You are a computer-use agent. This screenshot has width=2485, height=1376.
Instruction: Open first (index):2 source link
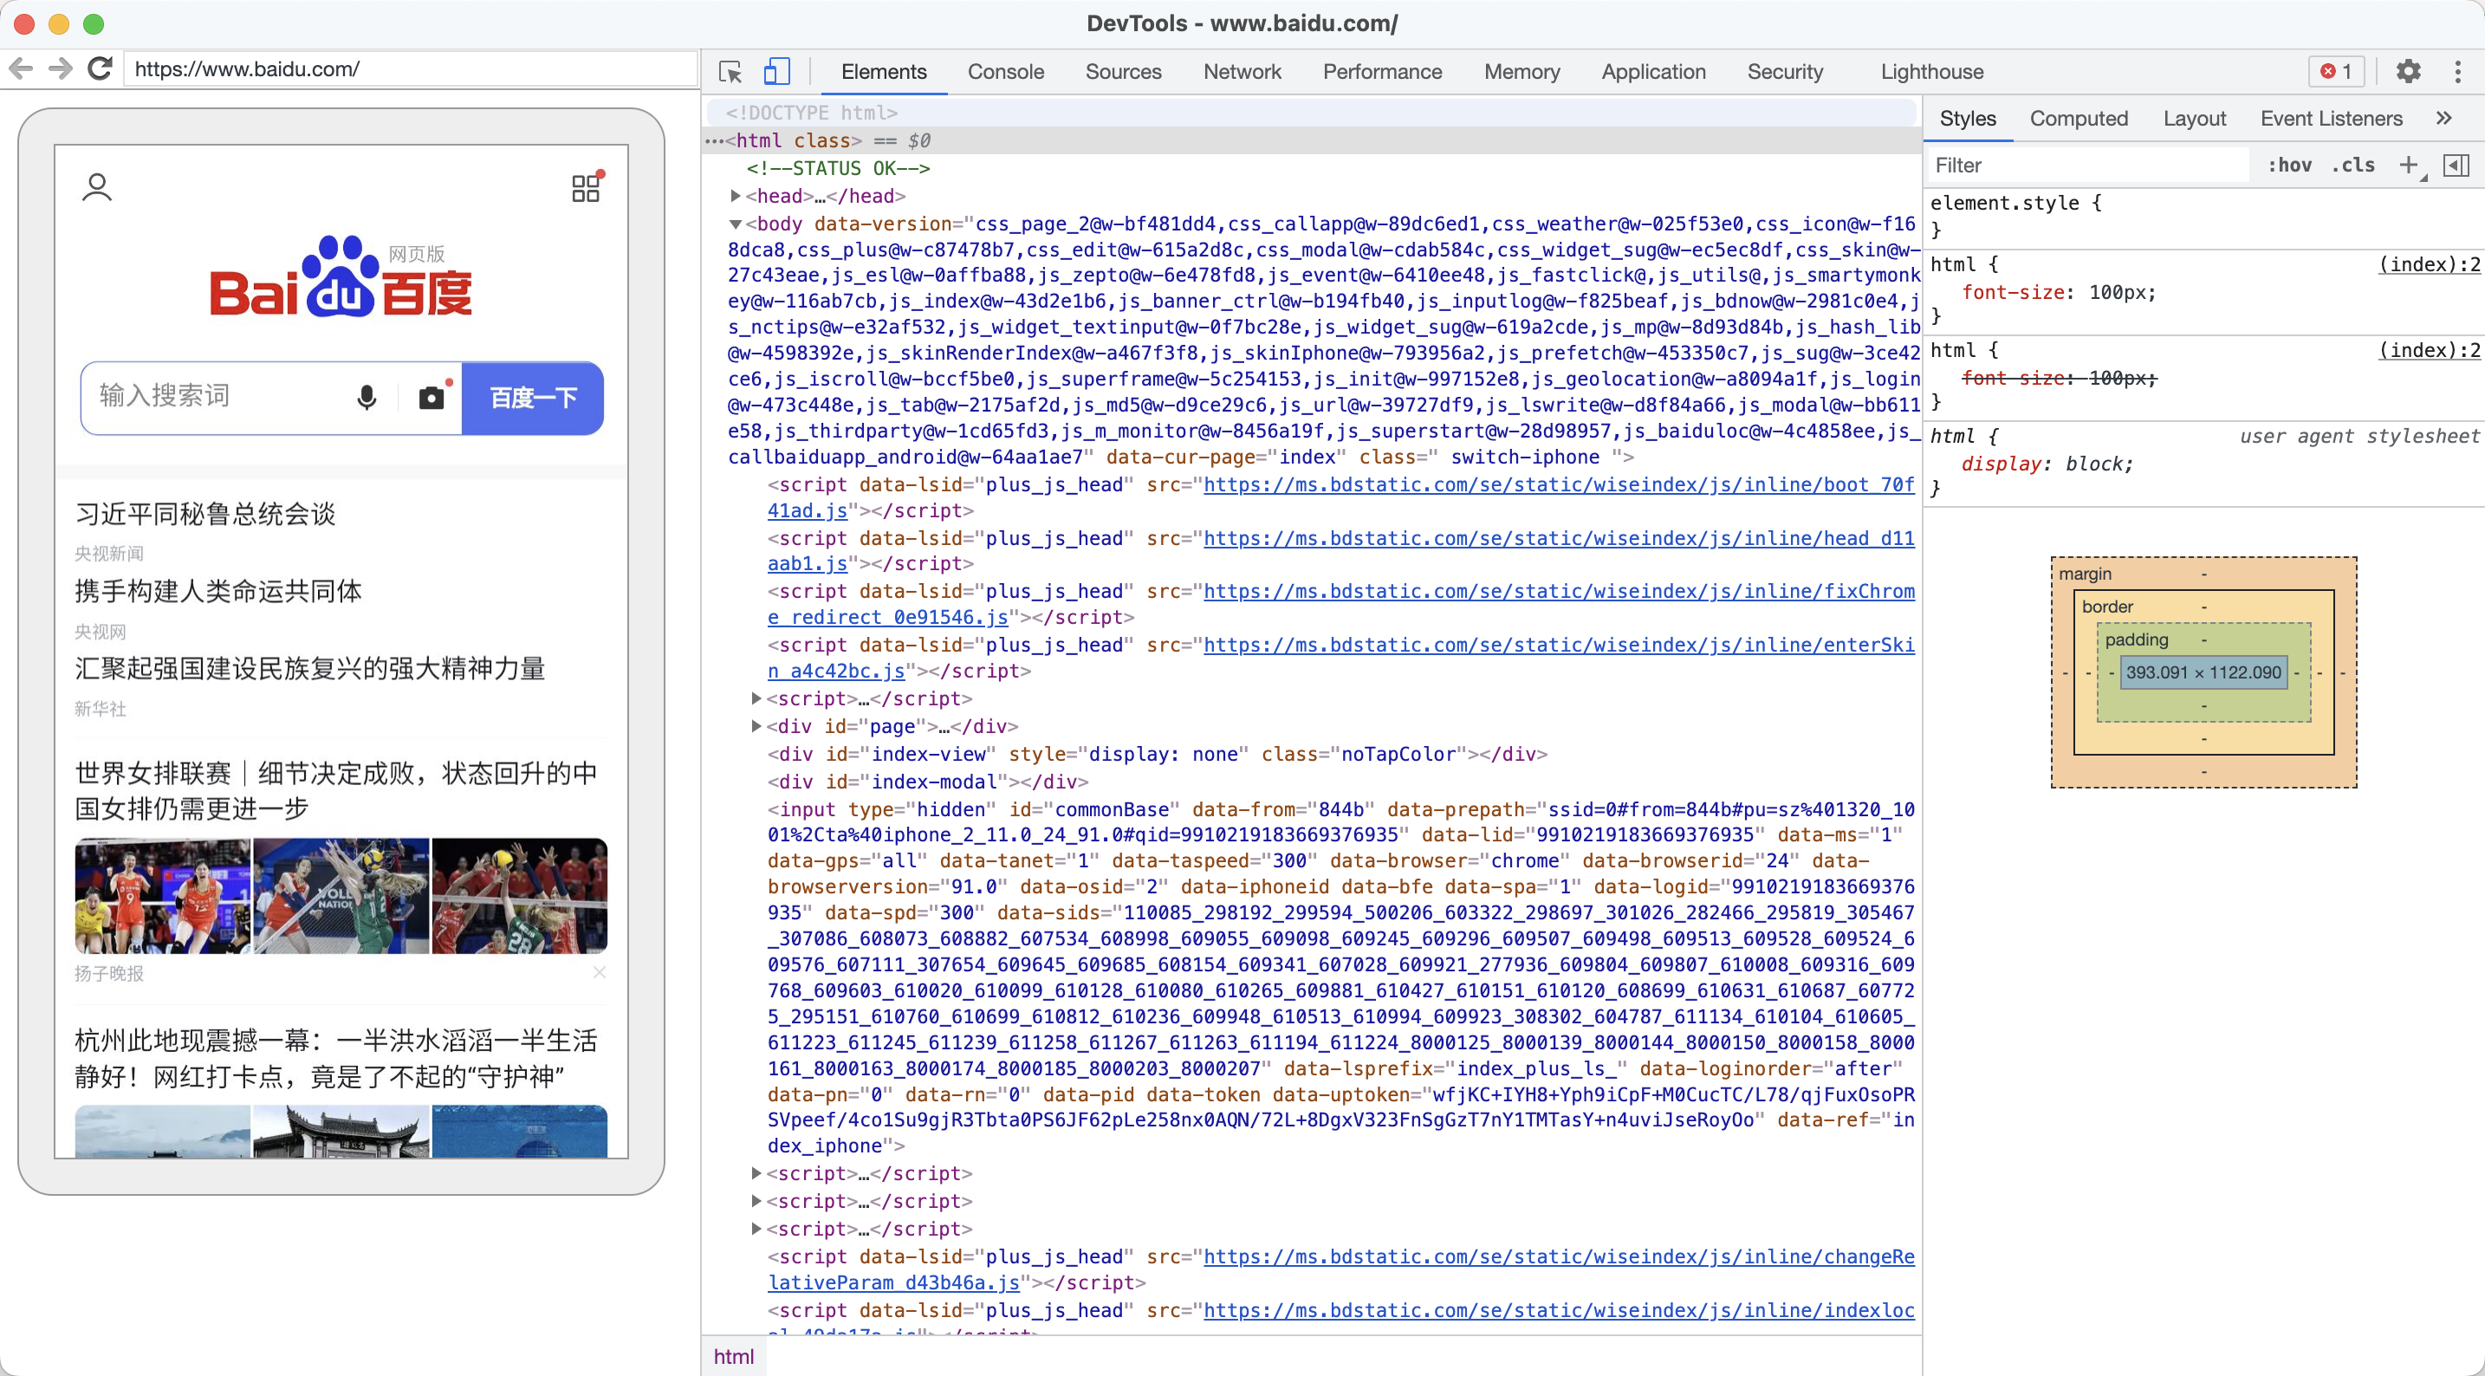pos(2428,264)
